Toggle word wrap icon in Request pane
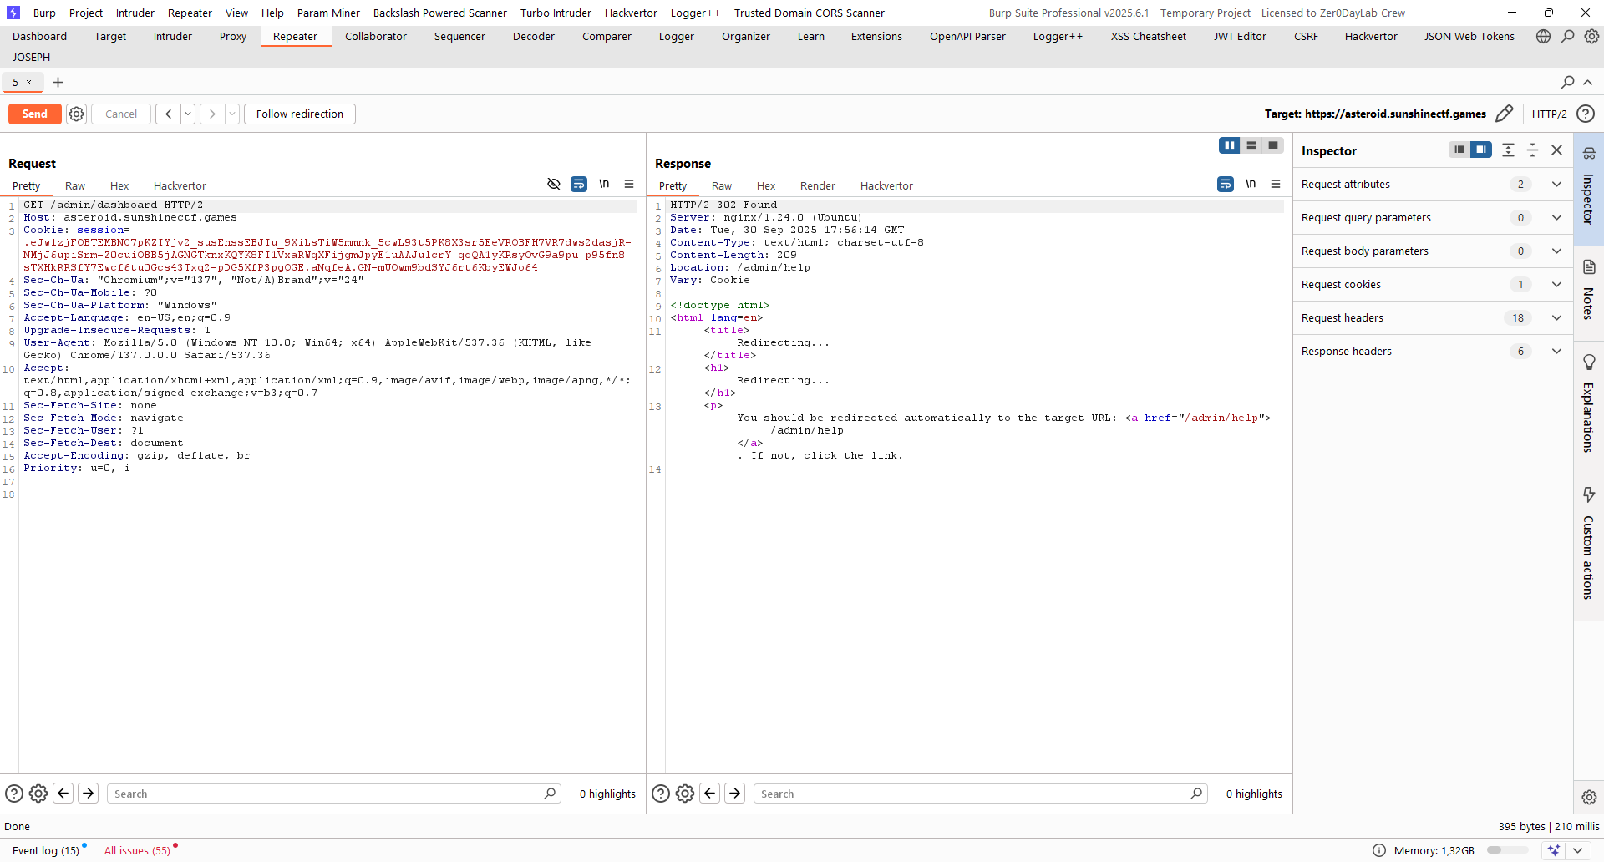The image size is (1604, 862). 579,184
